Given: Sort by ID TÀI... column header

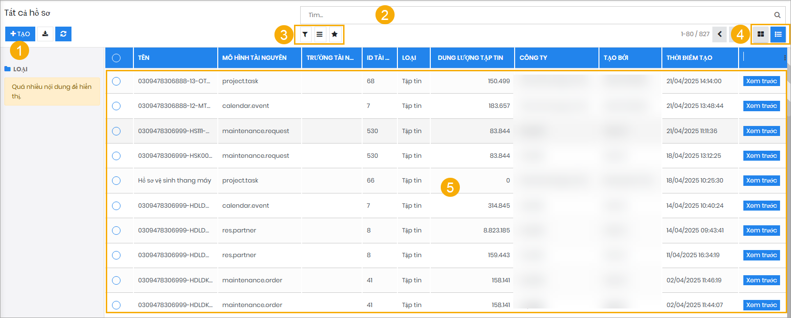Looking at the screenshot, I should [380, 58].
